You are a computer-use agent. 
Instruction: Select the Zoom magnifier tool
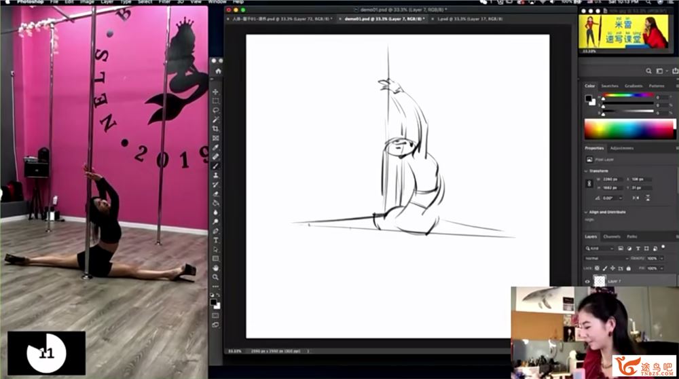(x=216, y=276)
